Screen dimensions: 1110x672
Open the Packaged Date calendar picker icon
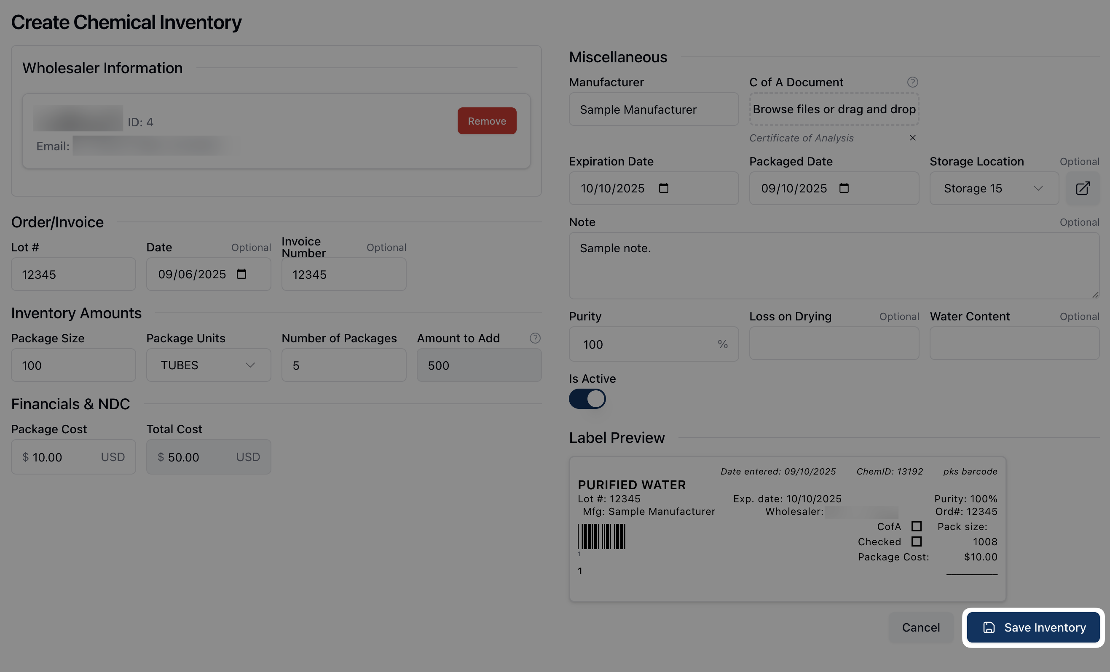[844, 188]
